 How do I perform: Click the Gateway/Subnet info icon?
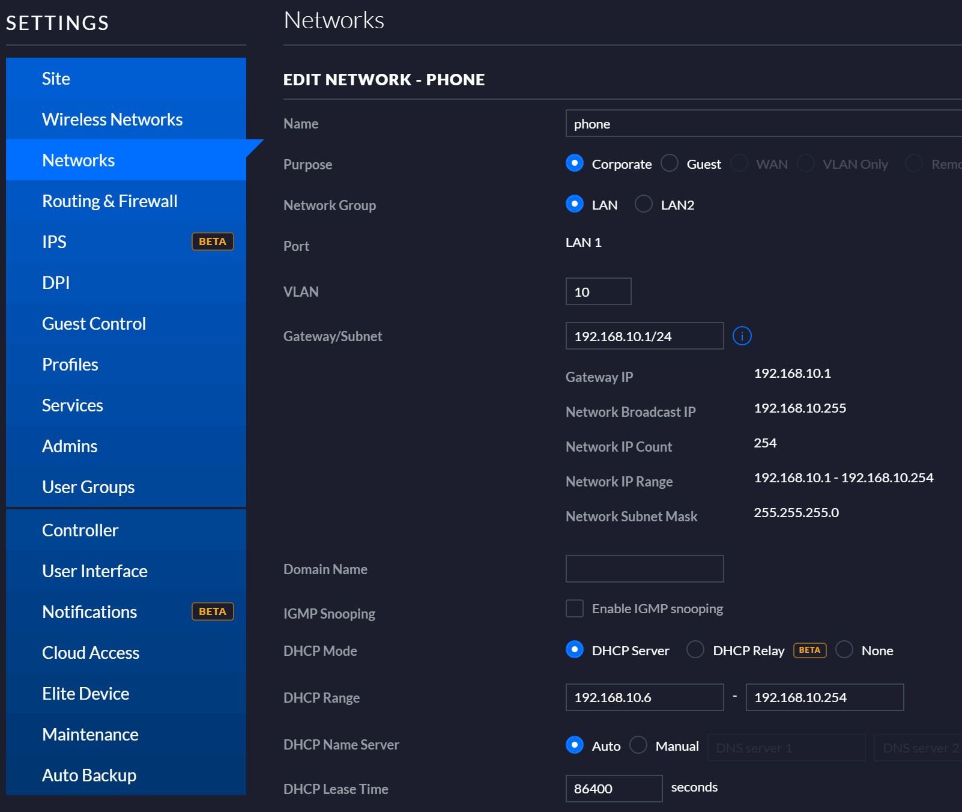742,336
